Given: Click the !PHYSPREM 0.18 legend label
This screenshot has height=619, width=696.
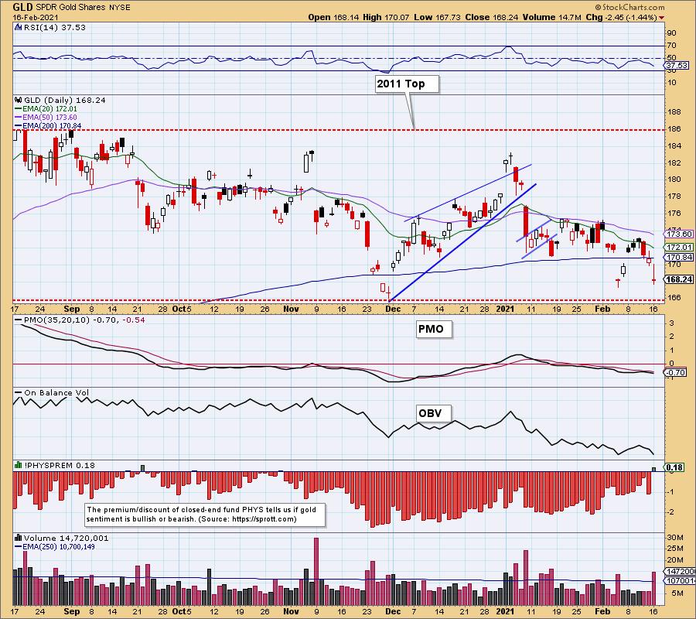Looking at the screenshot, I should (x=60, y=465).
